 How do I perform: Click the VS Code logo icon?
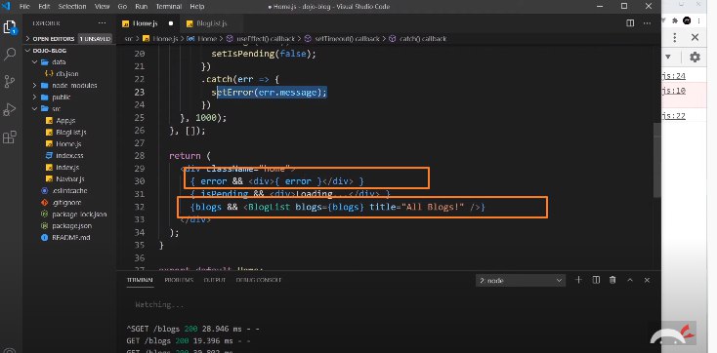point(6,7)
